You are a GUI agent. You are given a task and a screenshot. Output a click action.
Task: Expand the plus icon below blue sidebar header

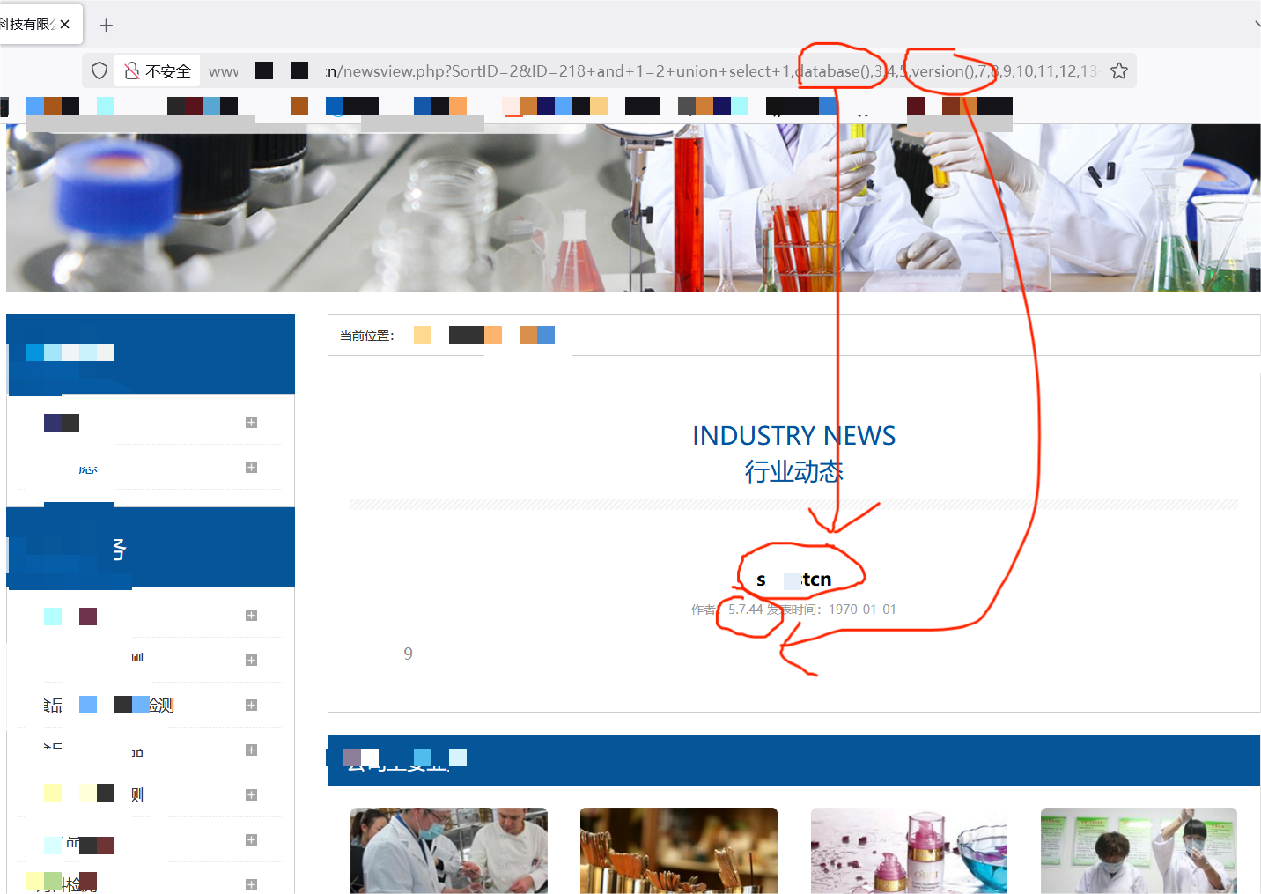tap(251, 615)
